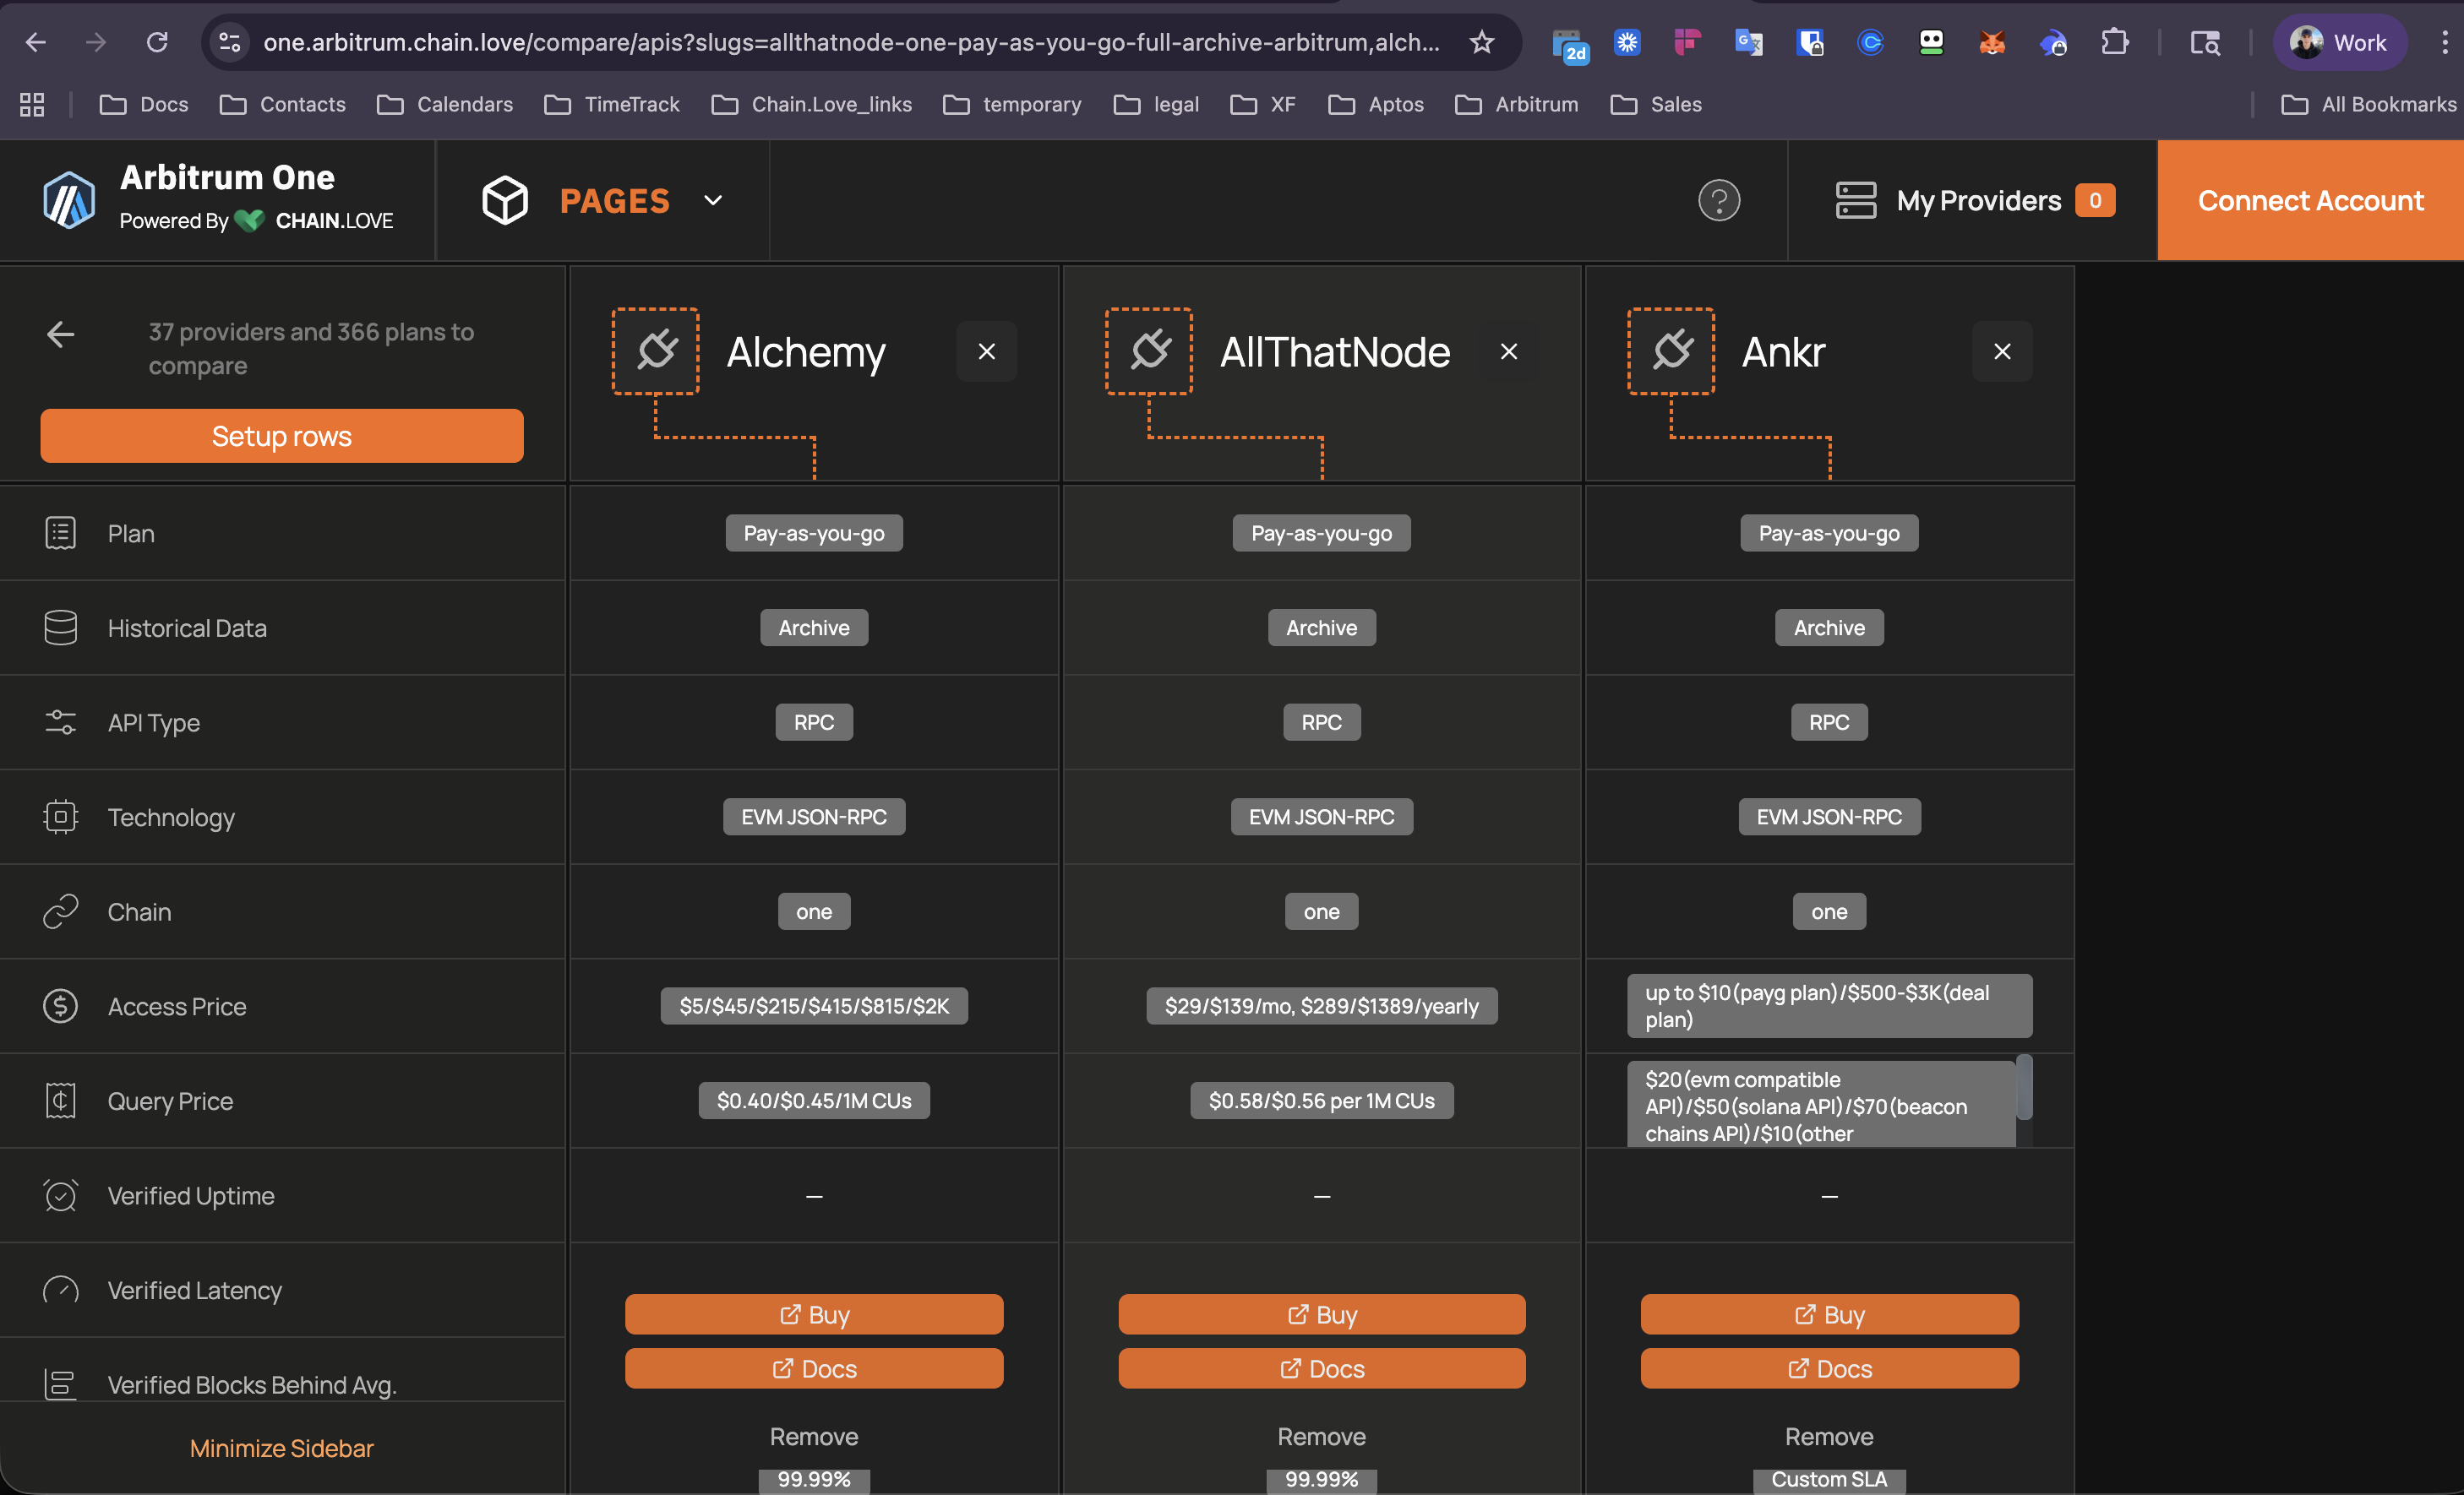Open the Chain.Love_links bookmark folder
This screenshot has width=2464, height=1495.
(x=812, y=104)
